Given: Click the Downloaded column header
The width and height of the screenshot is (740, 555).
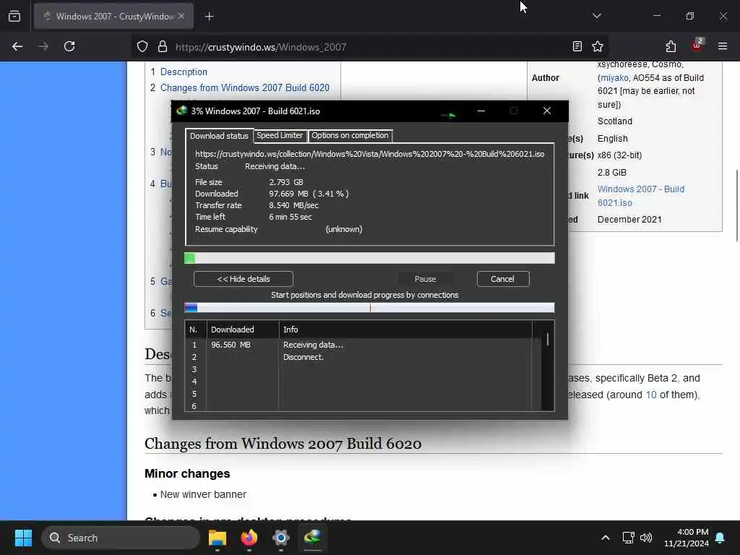Looking at the screenshot, I should coord(243,330).
